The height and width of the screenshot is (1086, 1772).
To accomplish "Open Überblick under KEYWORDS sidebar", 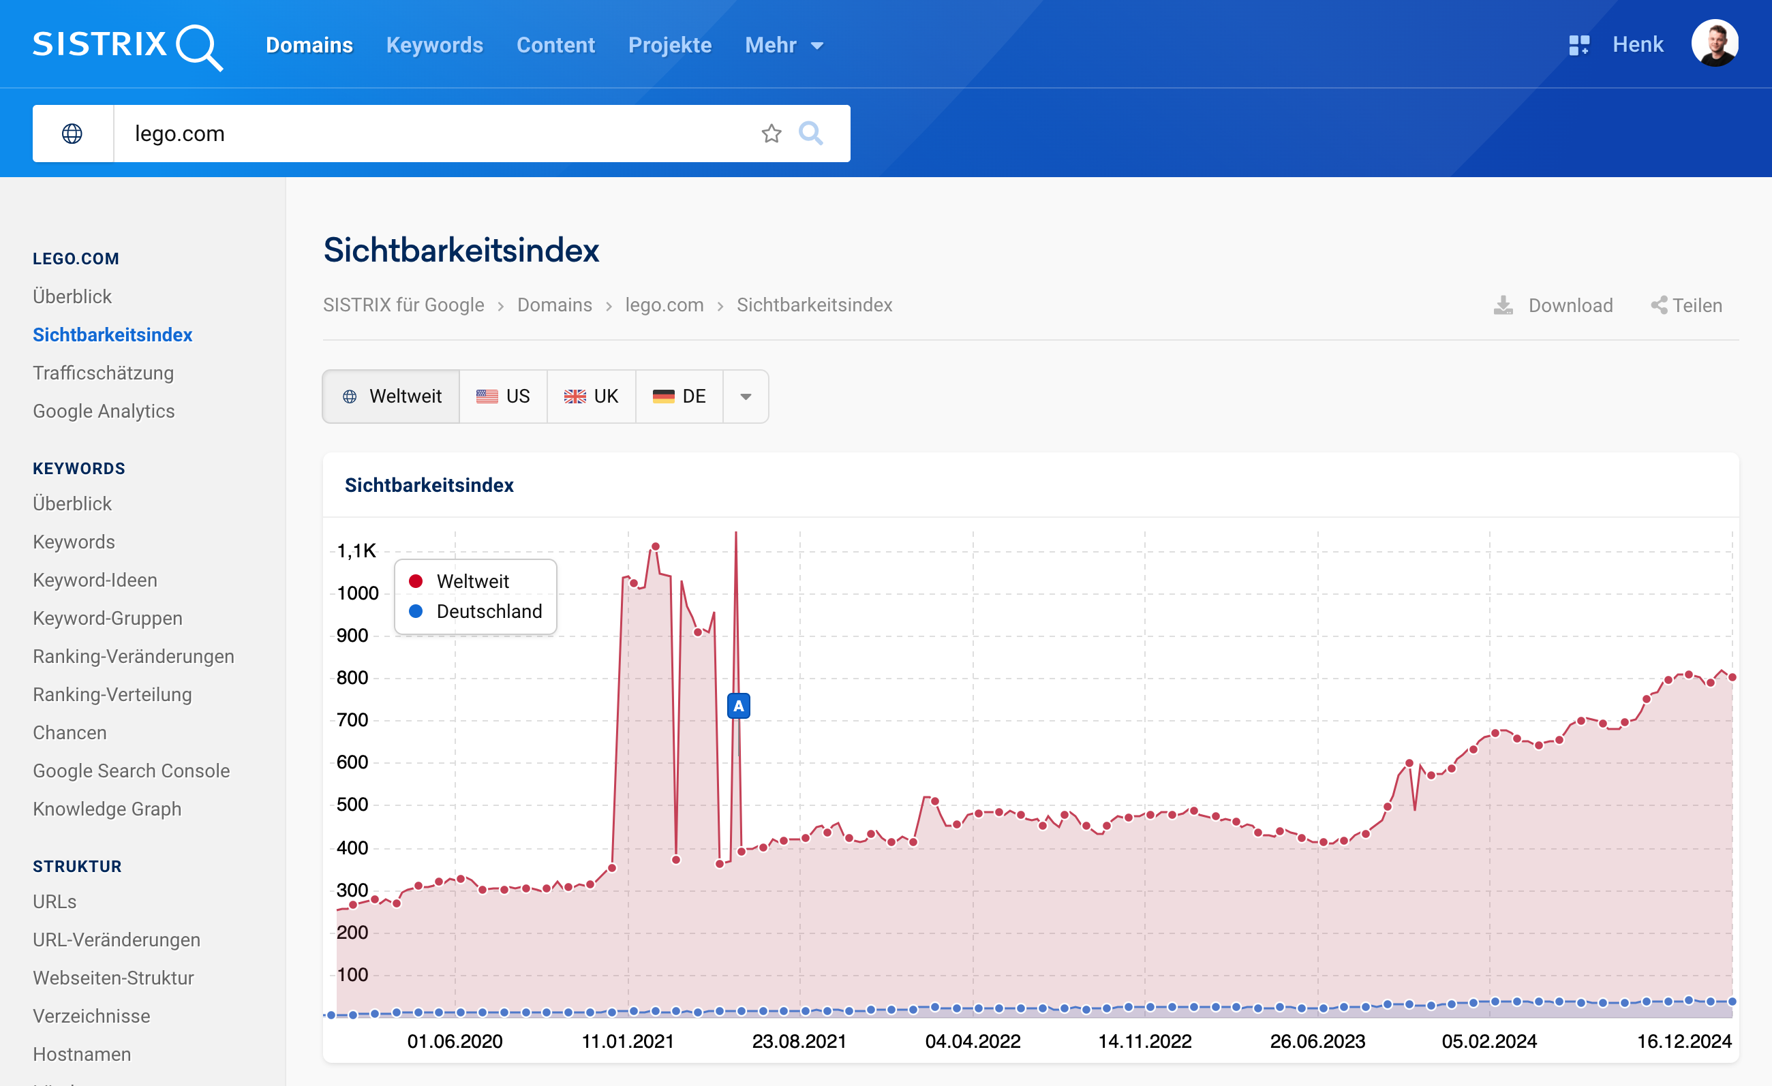I will point(72,504).
